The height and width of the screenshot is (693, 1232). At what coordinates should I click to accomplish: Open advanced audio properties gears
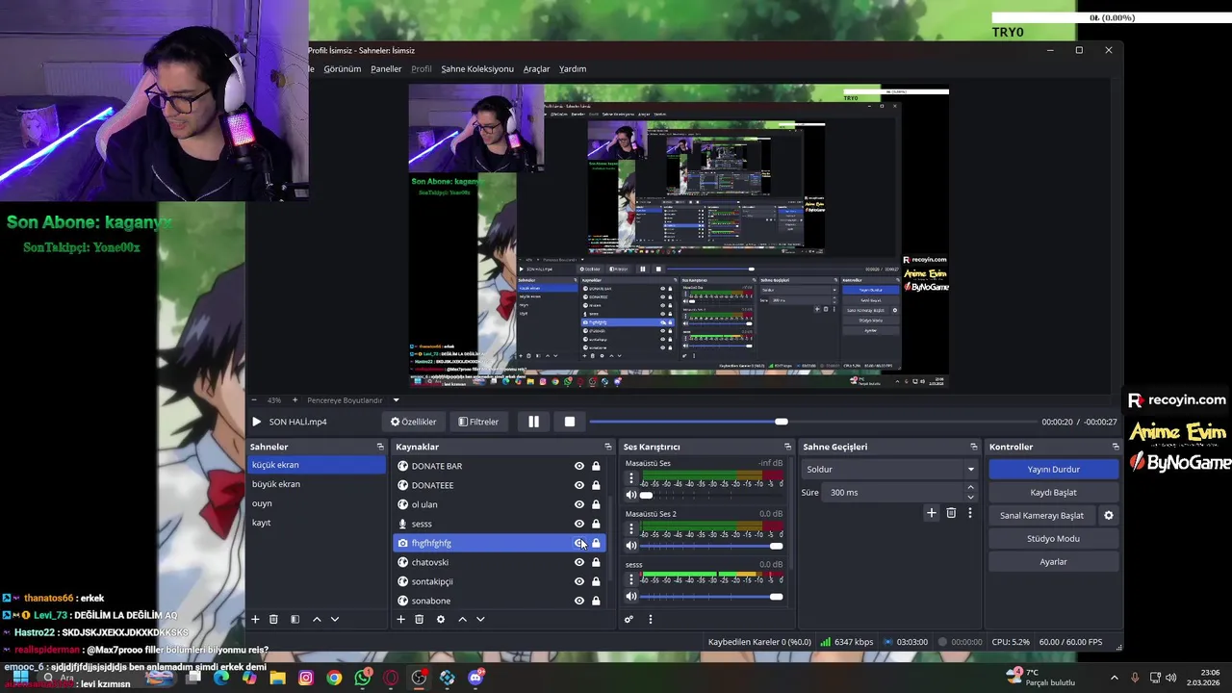tap(629, 619)
